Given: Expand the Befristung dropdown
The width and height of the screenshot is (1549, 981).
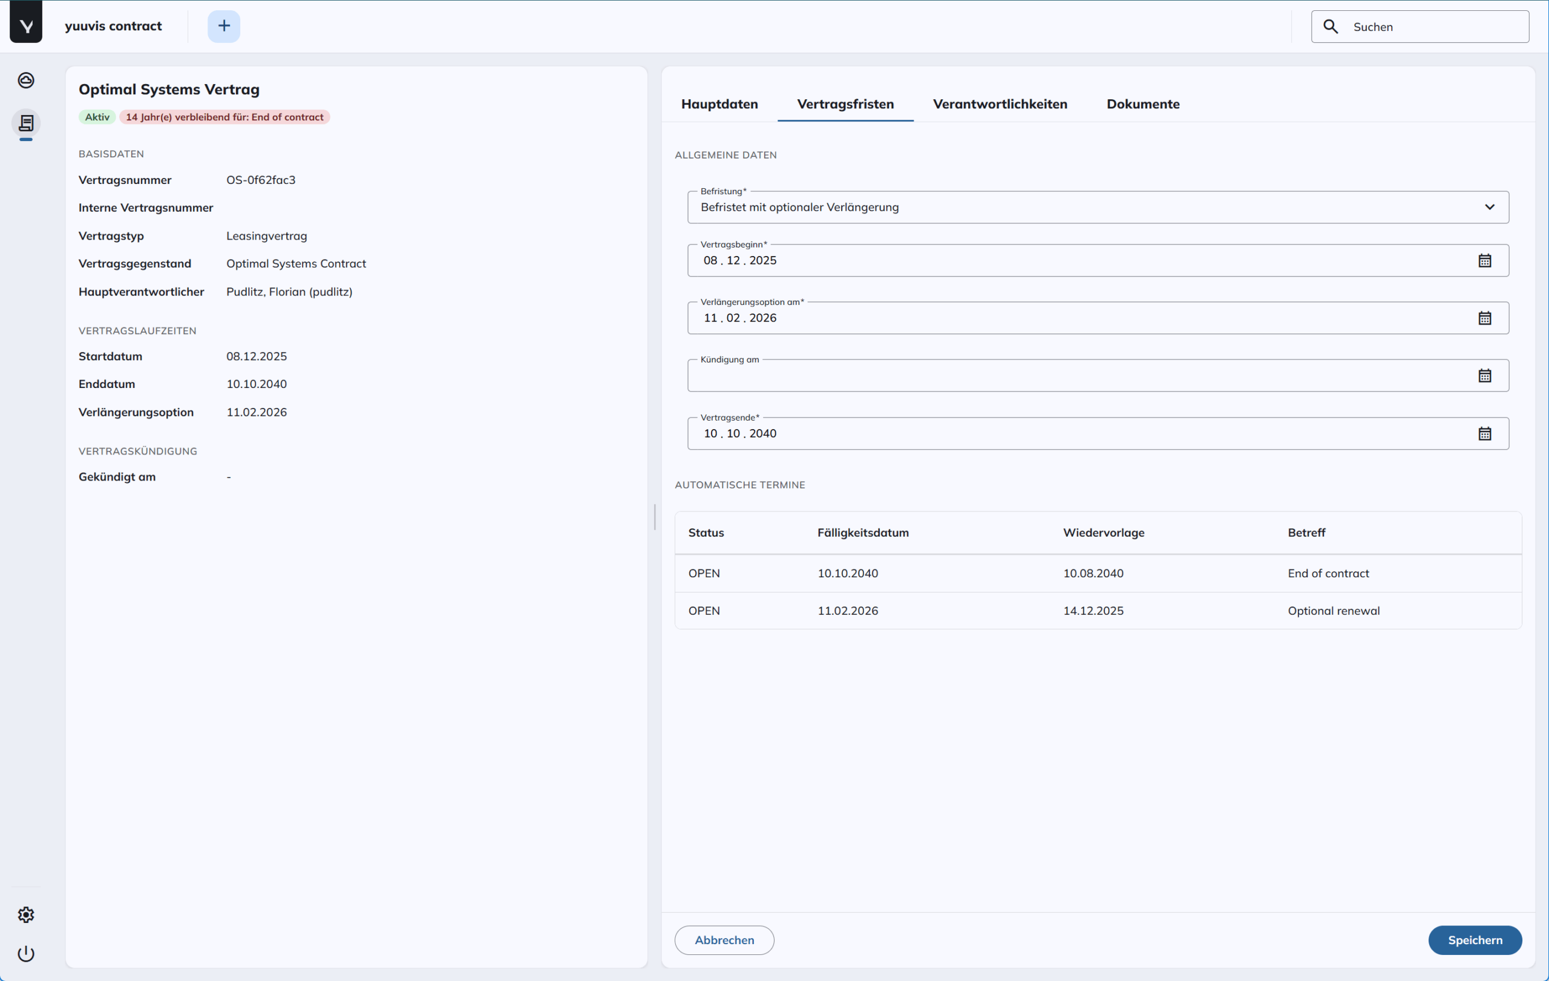Looking at the screenshot, I should pos(1489,207).
